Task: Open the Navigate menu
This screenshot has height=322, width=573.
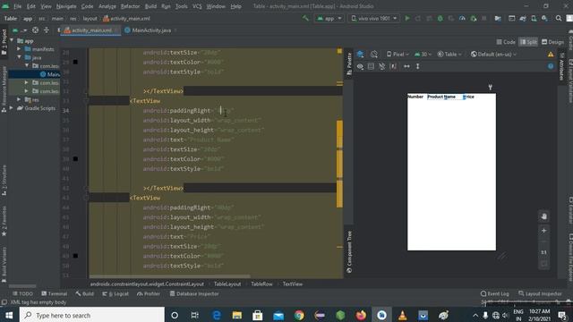Action: [66, 6]
